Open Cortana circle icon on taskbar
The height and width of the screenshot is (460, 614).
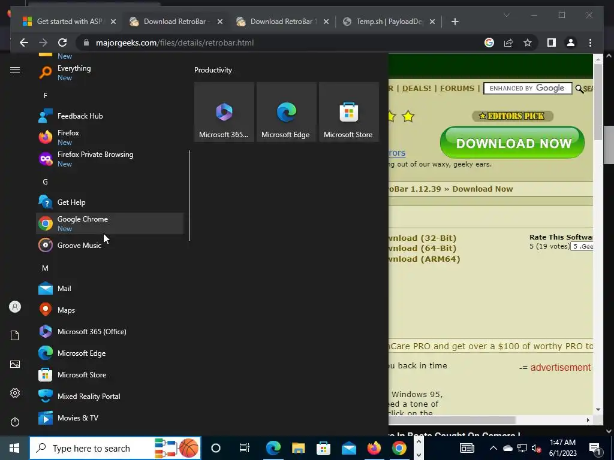(216, 448)
